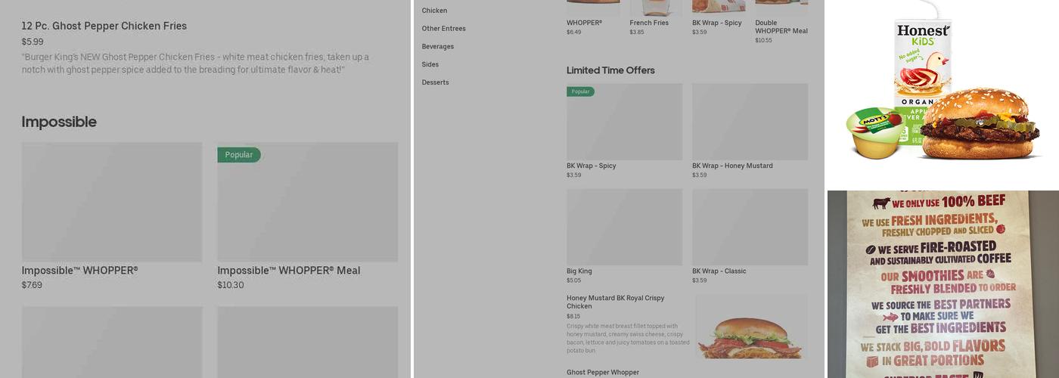1059x378 pixels.
Task: Go to the Sides category
Action: 430,64
